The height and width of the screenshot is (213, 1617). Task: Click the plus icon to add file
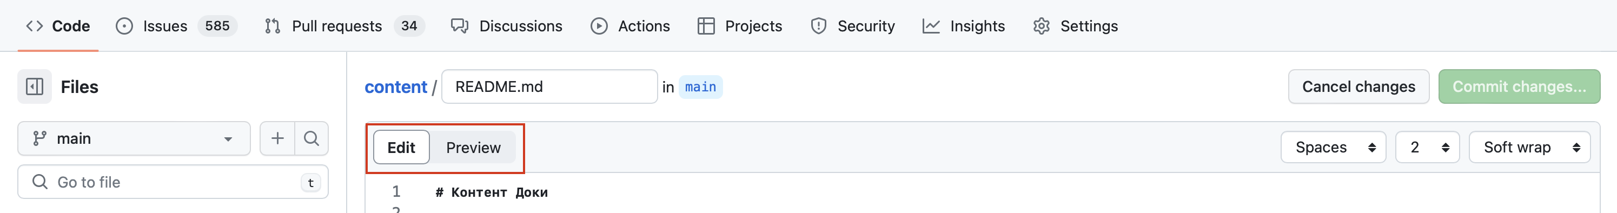click(277, 138)
